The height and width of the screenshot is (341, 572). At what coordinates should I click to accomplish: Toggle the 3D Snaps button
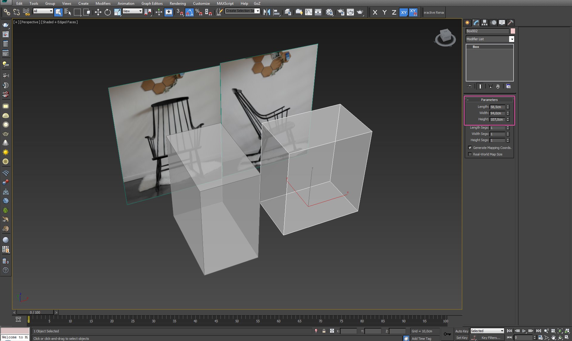180,12
